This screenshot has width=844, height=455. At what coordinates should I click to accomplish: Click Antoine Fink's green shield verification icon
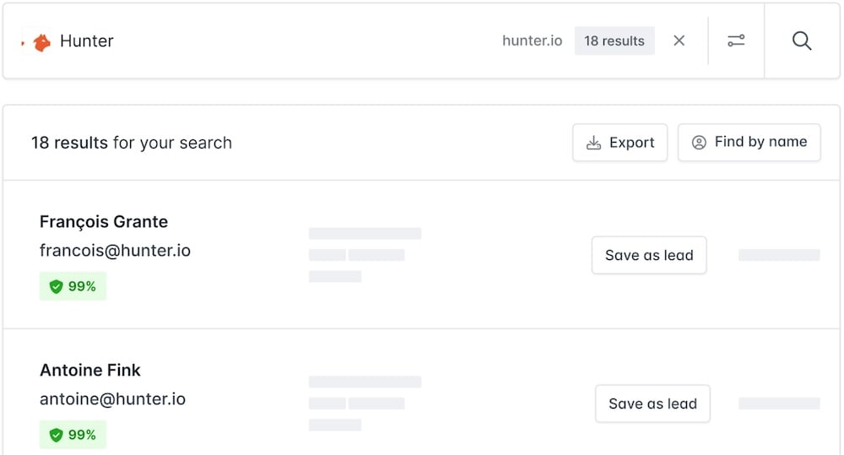[x=56, y=435]
